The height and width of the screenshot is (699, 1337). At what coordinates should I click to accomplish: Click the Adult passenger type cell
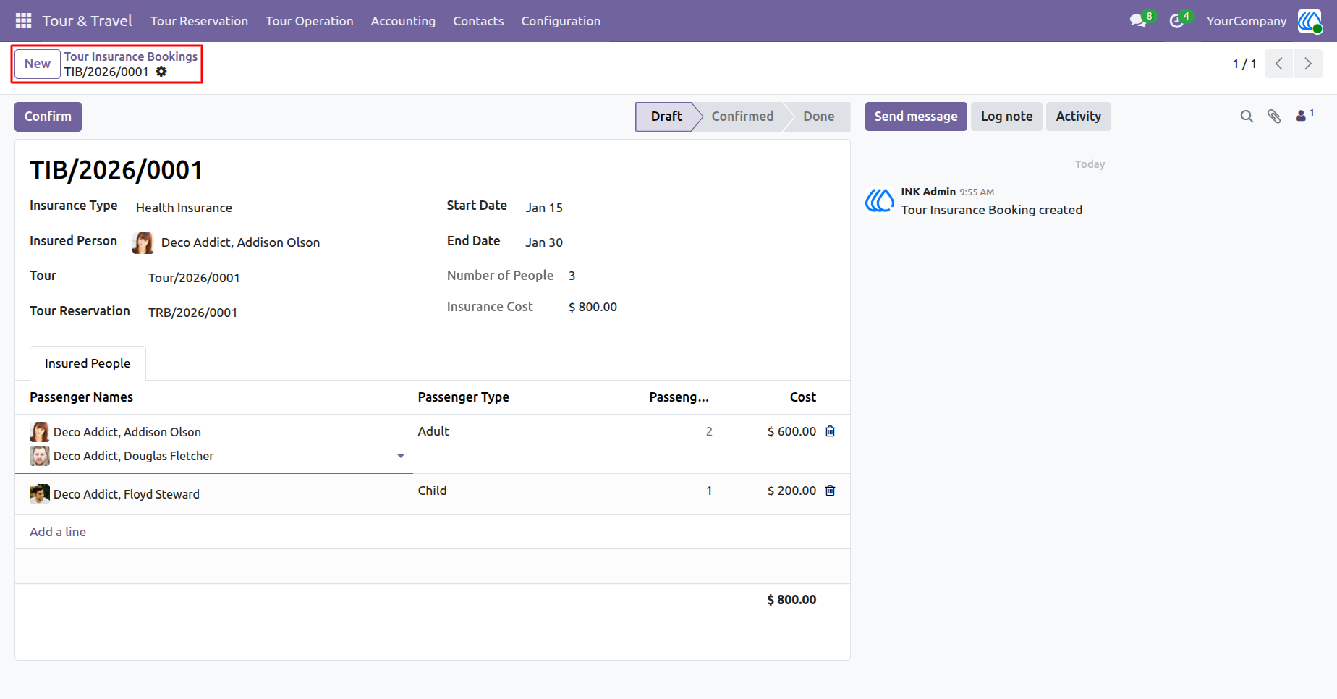click(433, 431)
